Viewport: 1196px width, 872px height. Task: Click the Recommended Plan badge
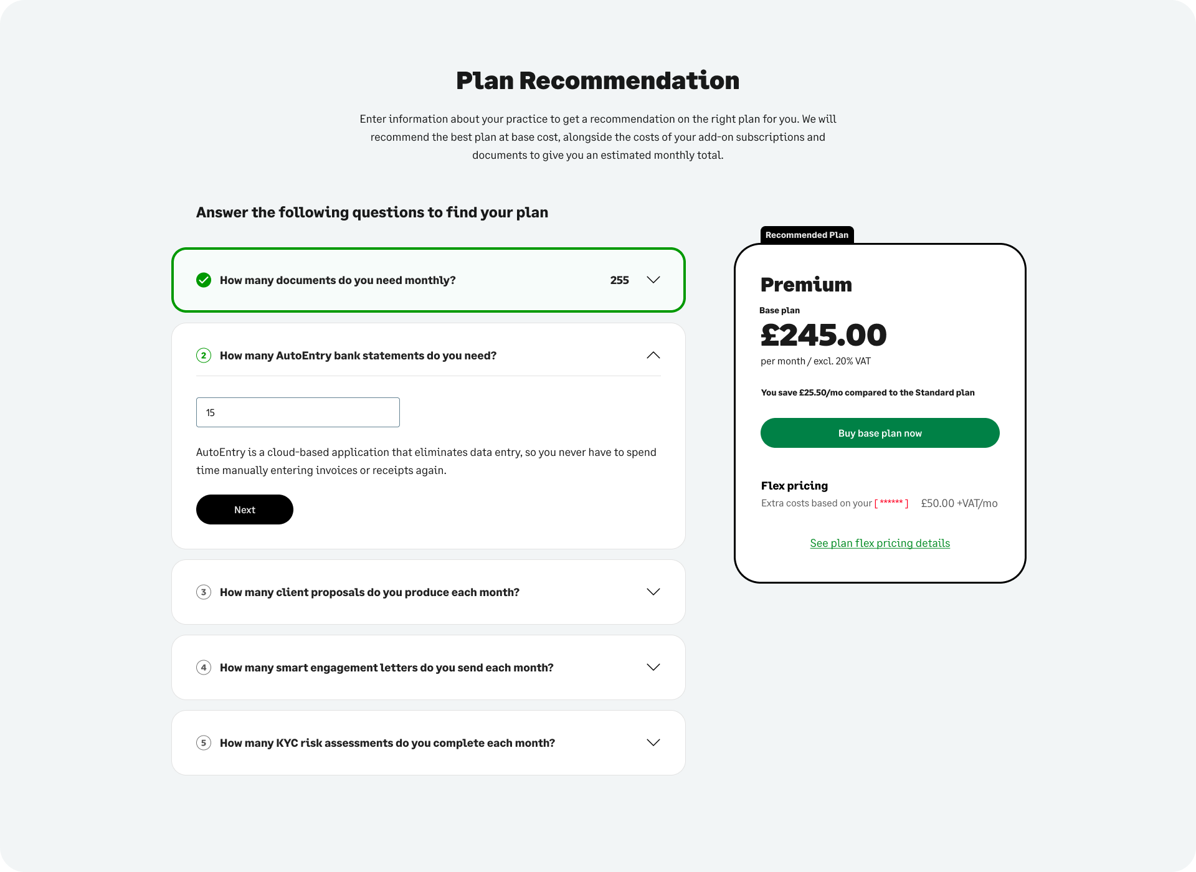[x=807, y=235]
